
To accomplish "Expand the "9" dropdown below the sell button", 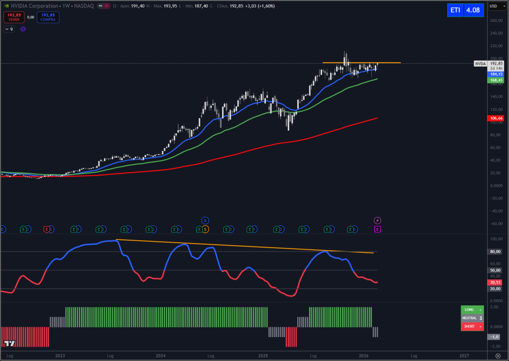I will 8,29.
